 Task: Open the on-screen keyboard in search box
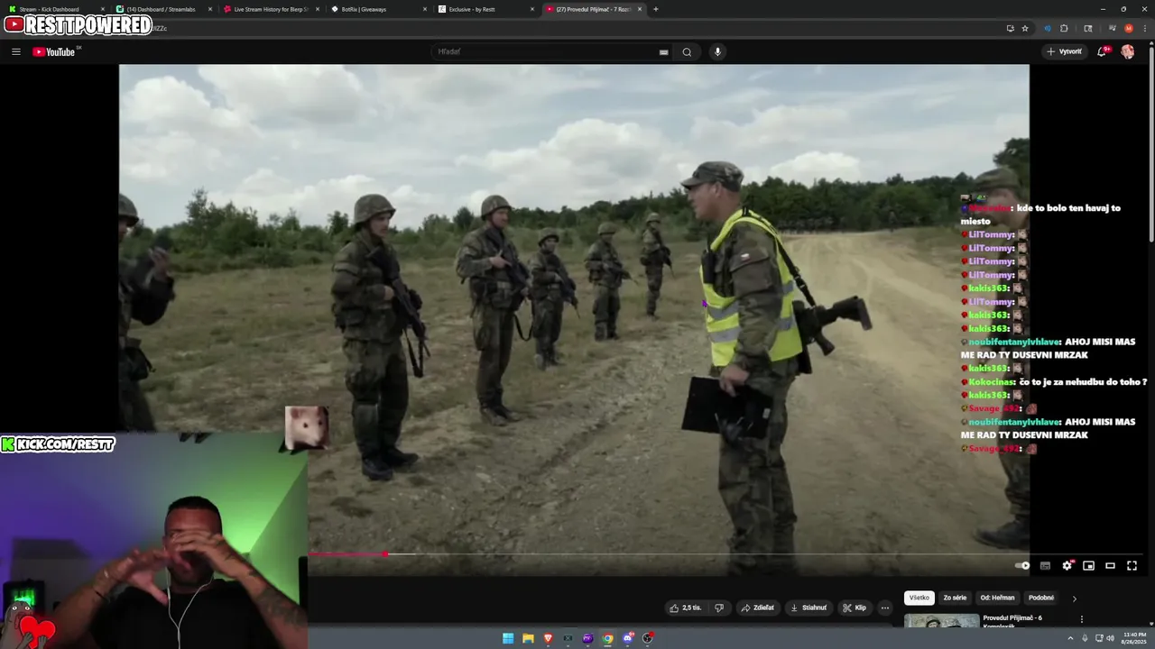tap(663, 52)
